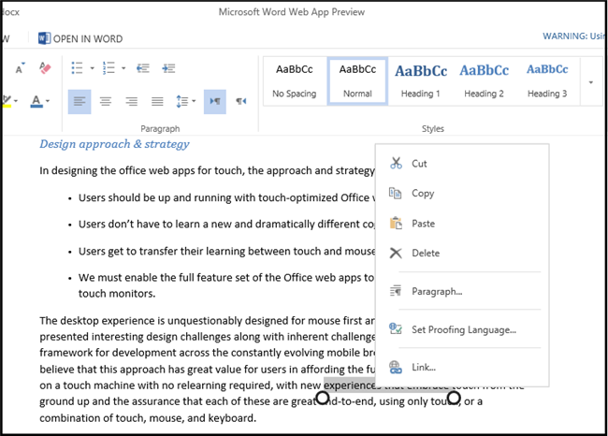Decrease the paragraph indent
This screenshot has width=608, height=436.
143,68
